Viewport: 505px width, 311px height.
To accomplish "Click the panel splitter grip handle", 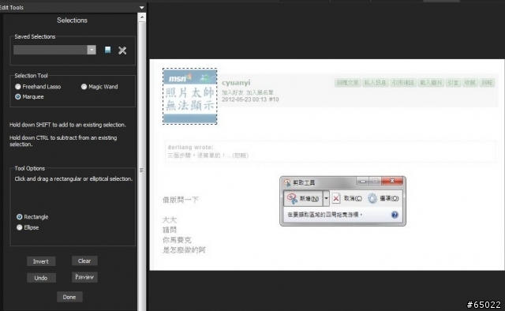I will (x=141, y=170).
